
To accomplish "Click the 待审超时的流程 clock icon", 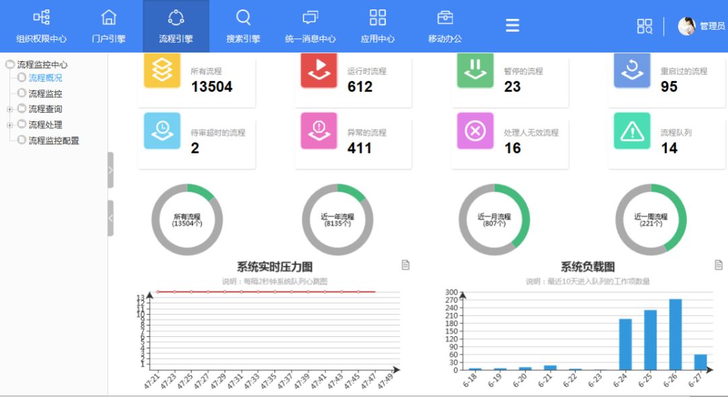I will click(162, 131).
